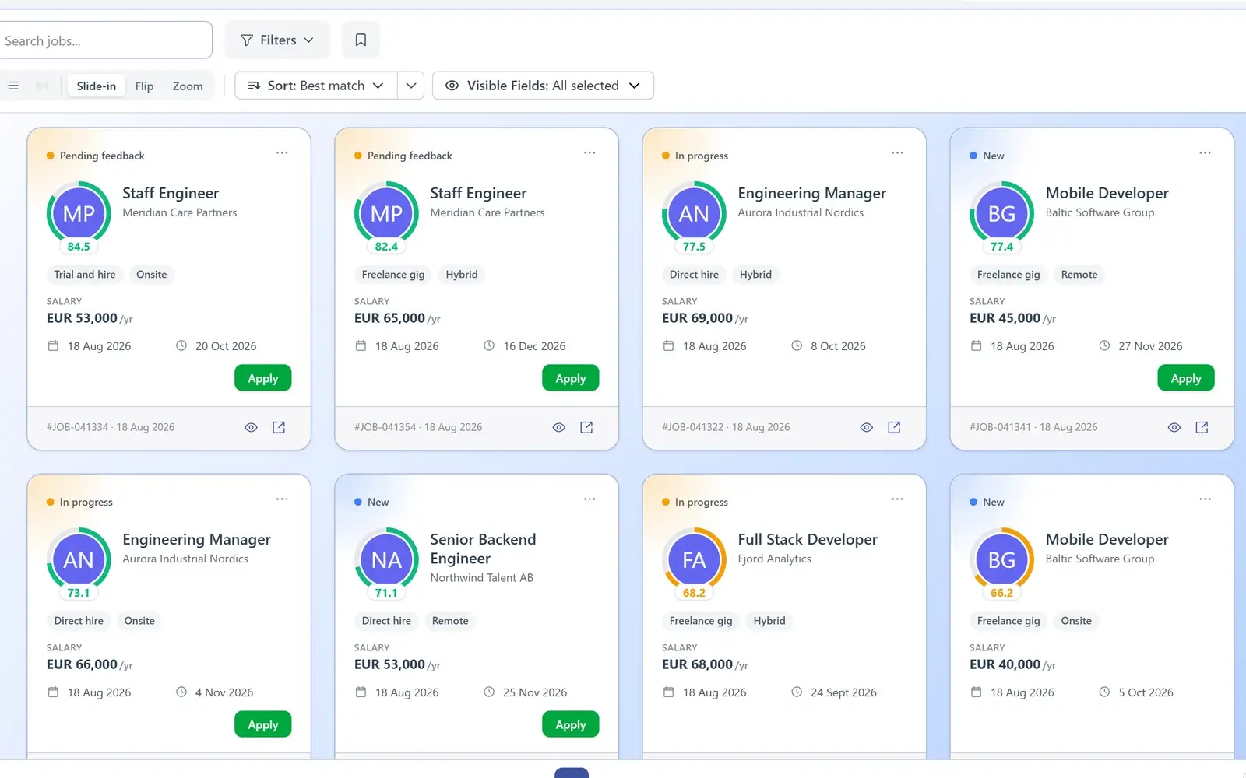
Task: Click the chevron button right of Sort
Action: pyautogui.click(x=411, y=86)
